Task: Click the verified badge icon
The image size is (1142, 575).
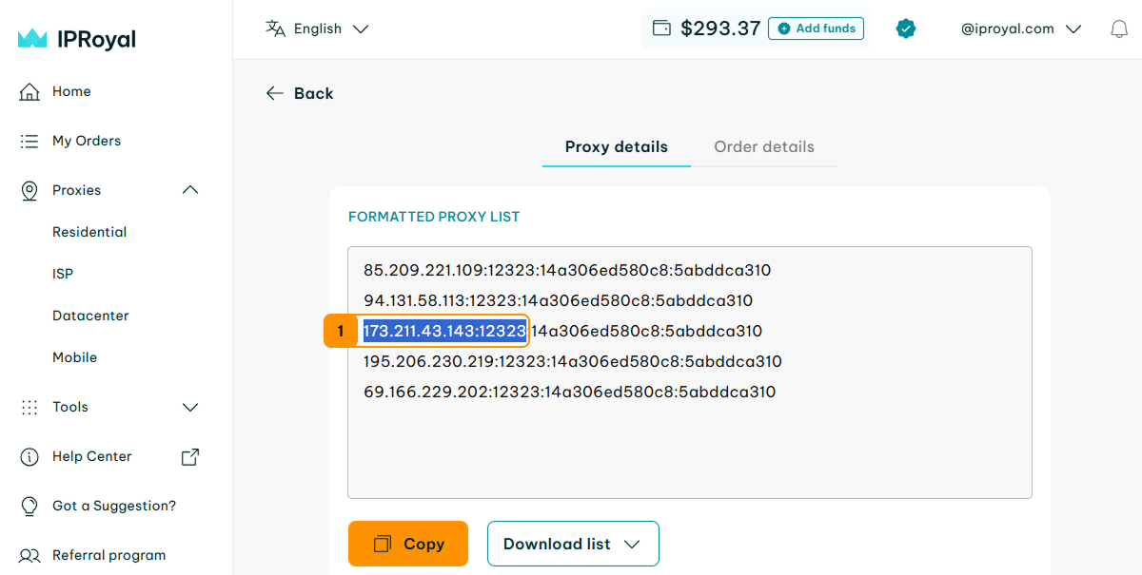Action: coord(906,29)
